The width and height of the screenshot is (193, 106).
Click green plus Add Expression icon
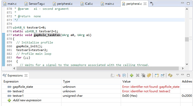[x=131, y=75]
